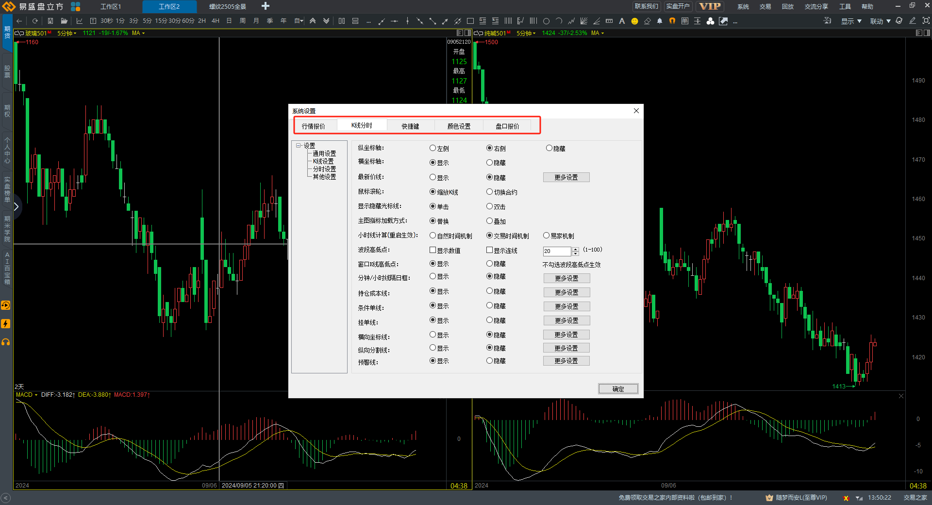Image resolution: width=932 pixels, height=505 pixels.
Task: Click the pencil edit icon in toolbar
Action: [913, 21]
